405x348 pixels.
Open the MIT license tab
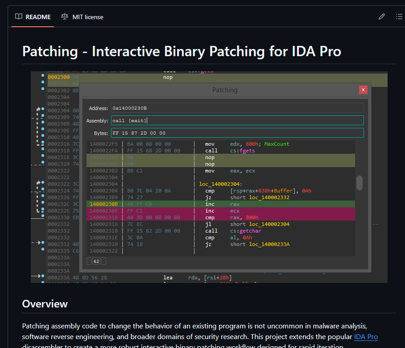coord(82,17)
